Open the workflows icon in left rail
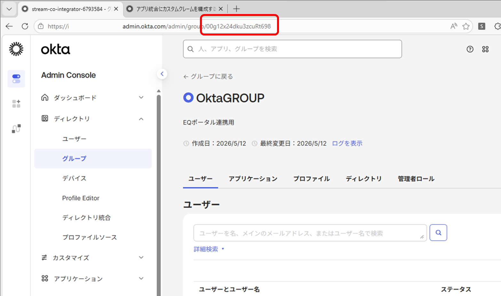This screenshot has height=296, width=501. (x=16, y=129)
